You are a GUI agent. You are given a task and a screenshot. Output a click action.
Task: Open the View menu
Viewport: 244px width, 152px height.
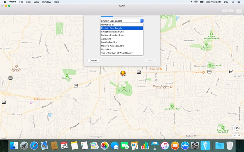click(x=36, y=2)
